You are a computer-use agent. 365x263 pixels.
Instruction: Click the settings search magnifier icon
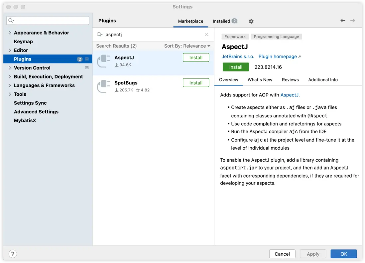[x=11, y=21]
